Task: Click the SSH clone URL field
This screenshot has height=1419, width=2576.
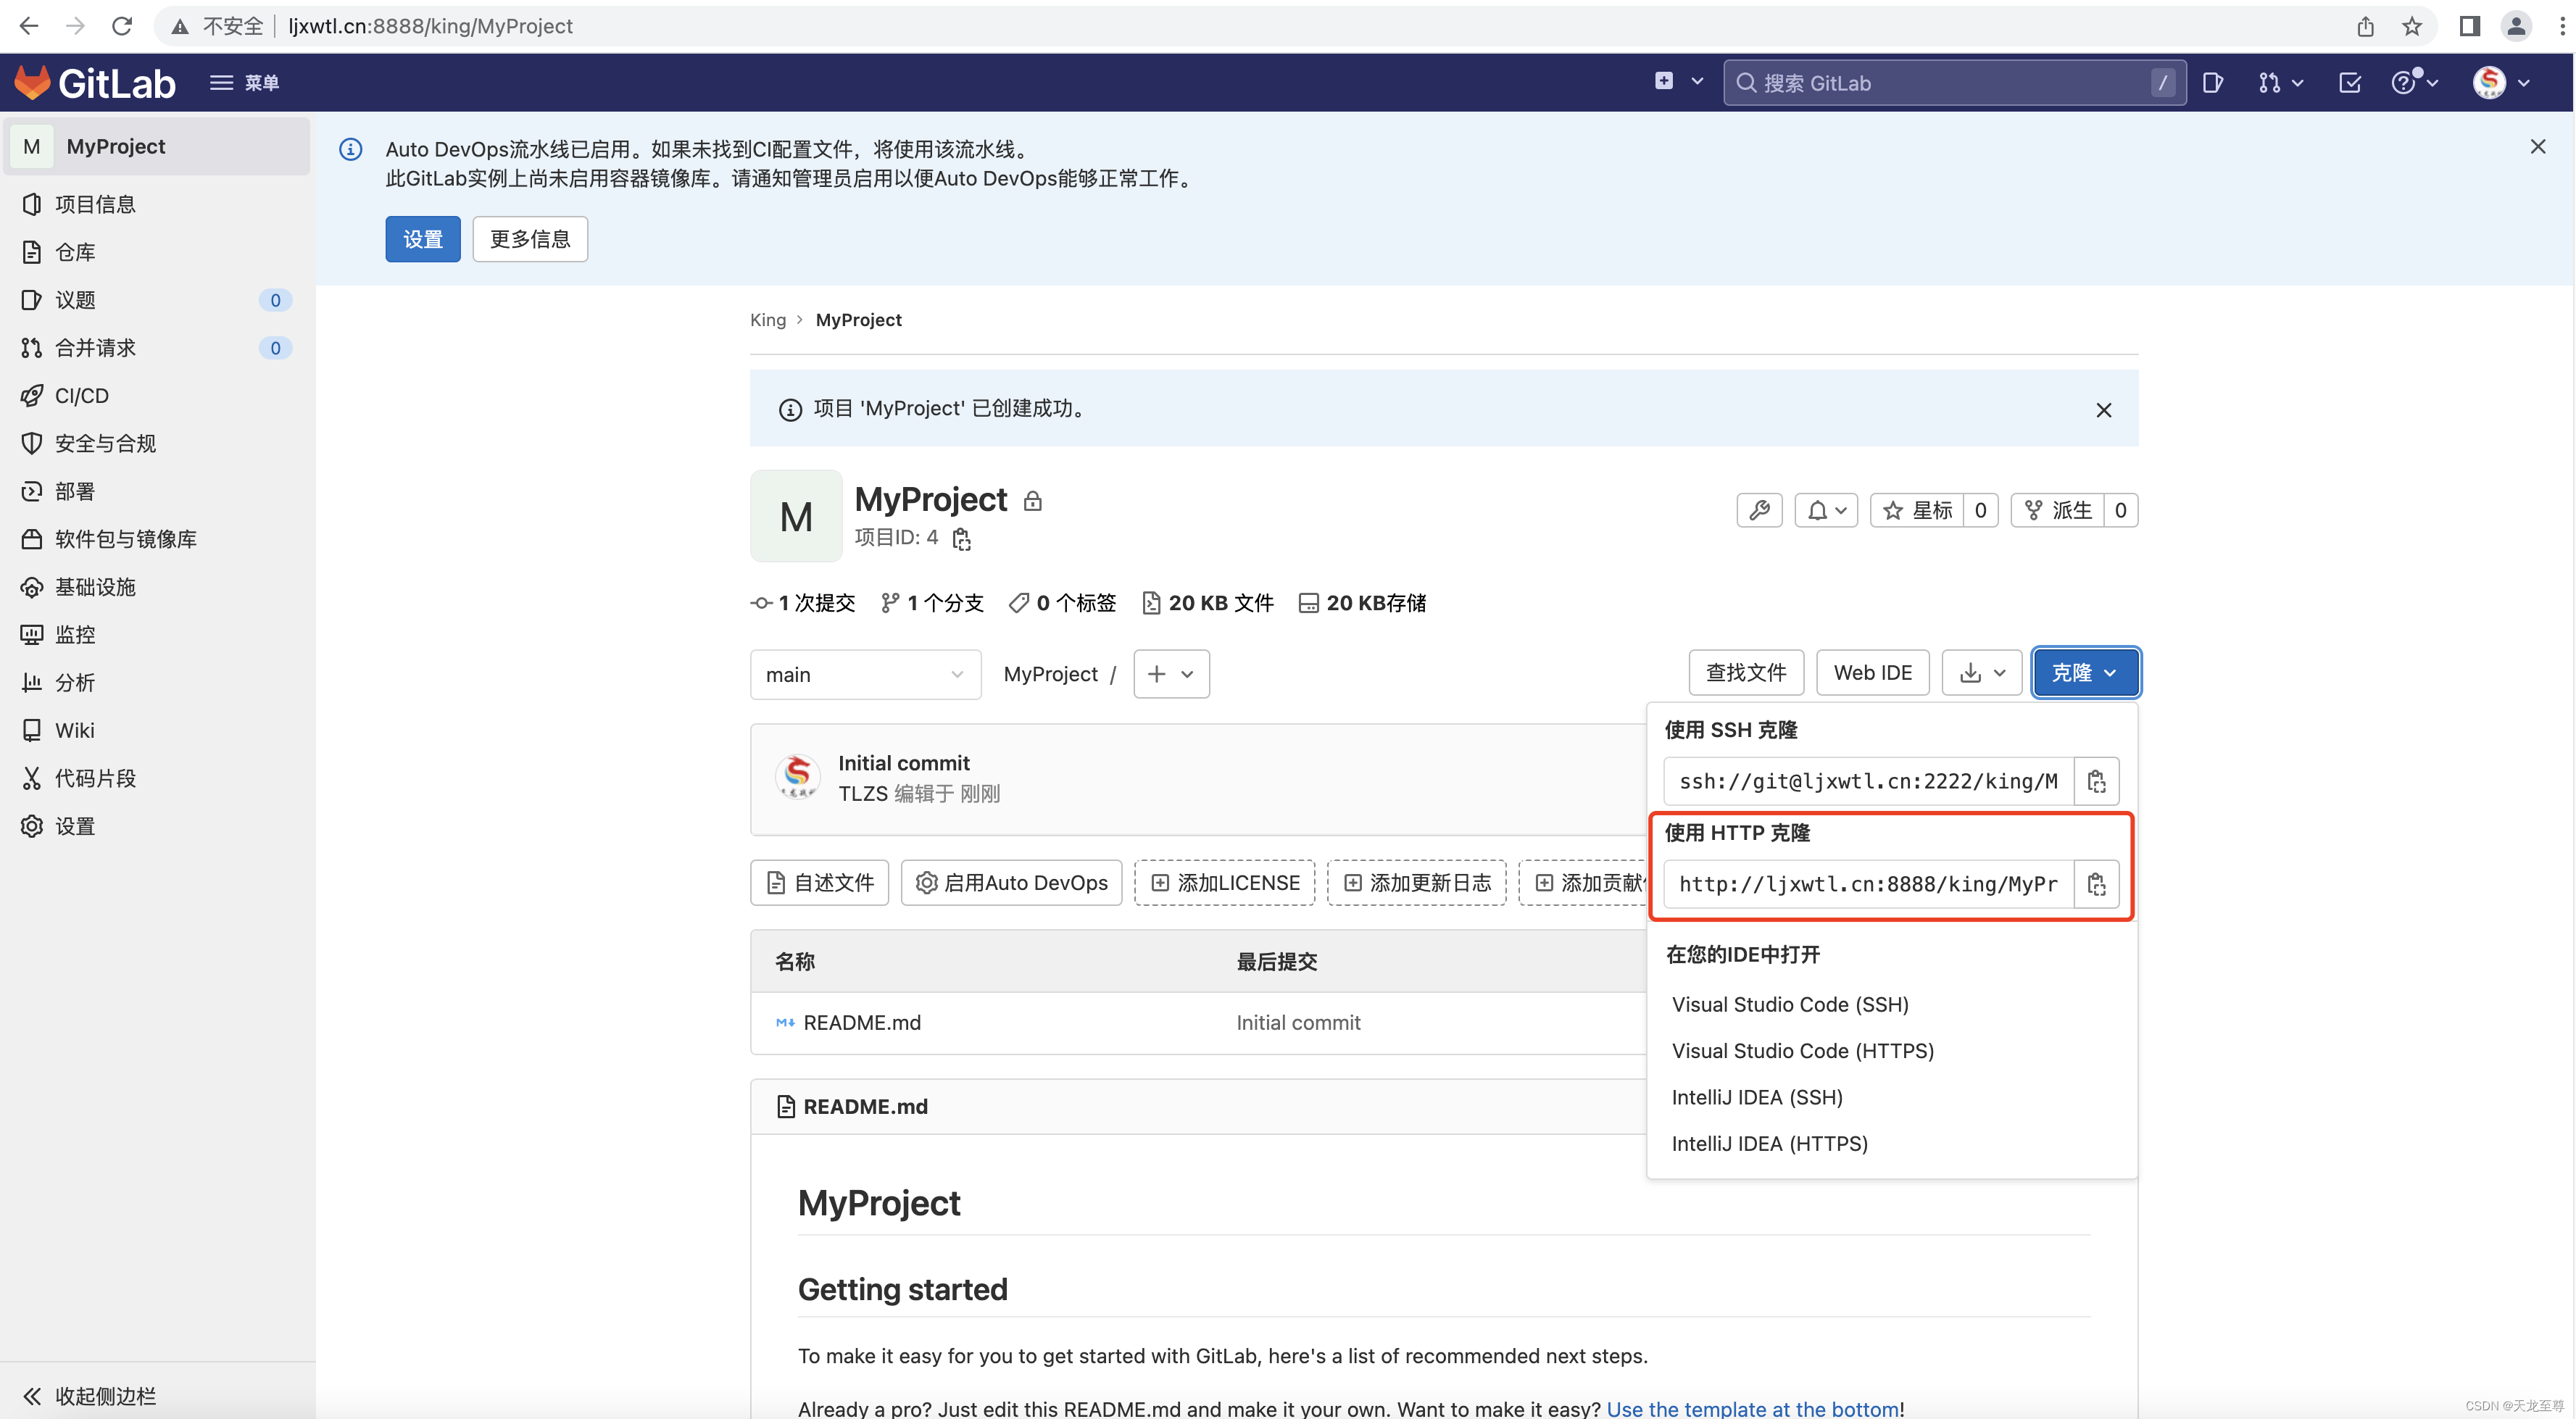Action: point(1868,781)
